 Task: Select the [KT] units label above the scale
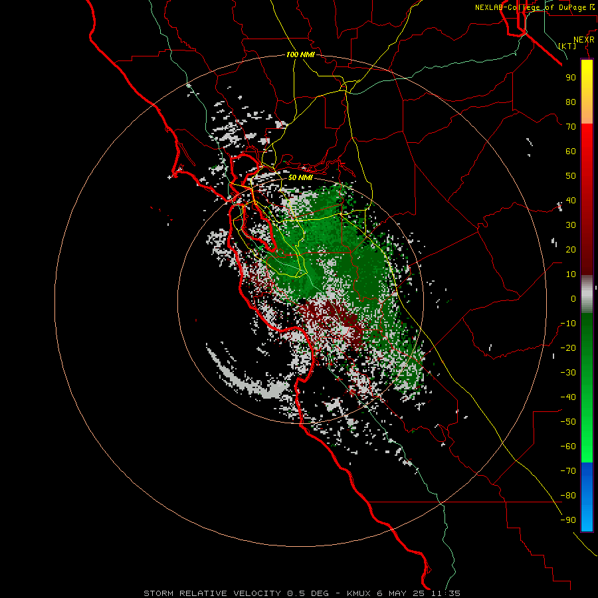tap(567, 46)
